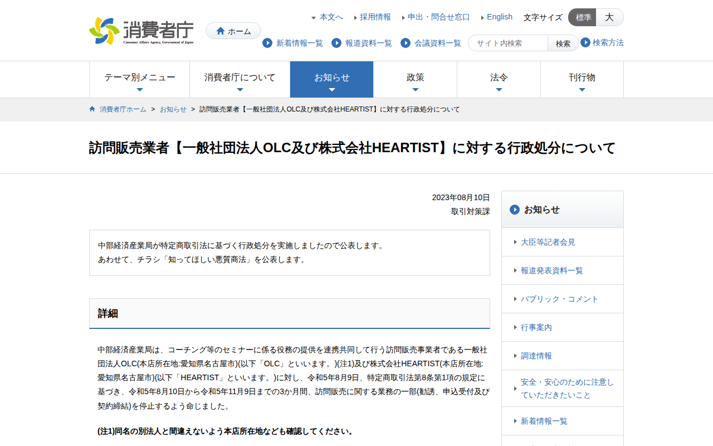This screenshot has width=713, height=446.
Task: Click the 取引対策課 department text
Action: [471, 211]
